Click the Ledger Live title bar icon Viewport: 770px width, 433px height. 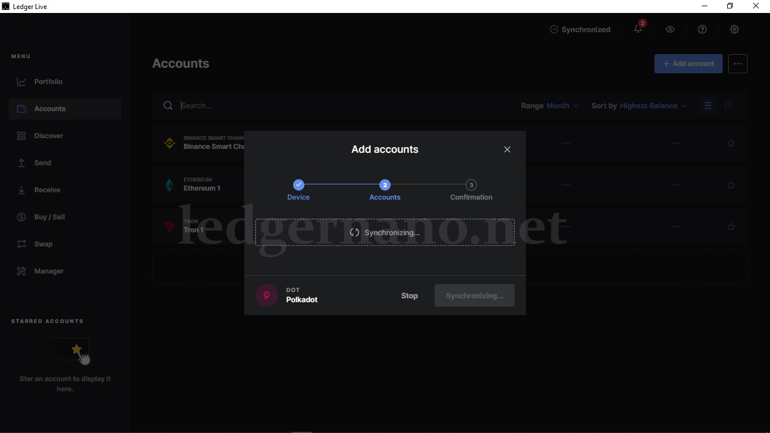6,6
